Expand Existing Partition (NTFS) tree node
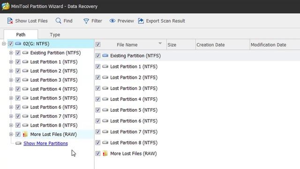Image resolution: width=300 pixels, height=169 pixels. point(11,53)
